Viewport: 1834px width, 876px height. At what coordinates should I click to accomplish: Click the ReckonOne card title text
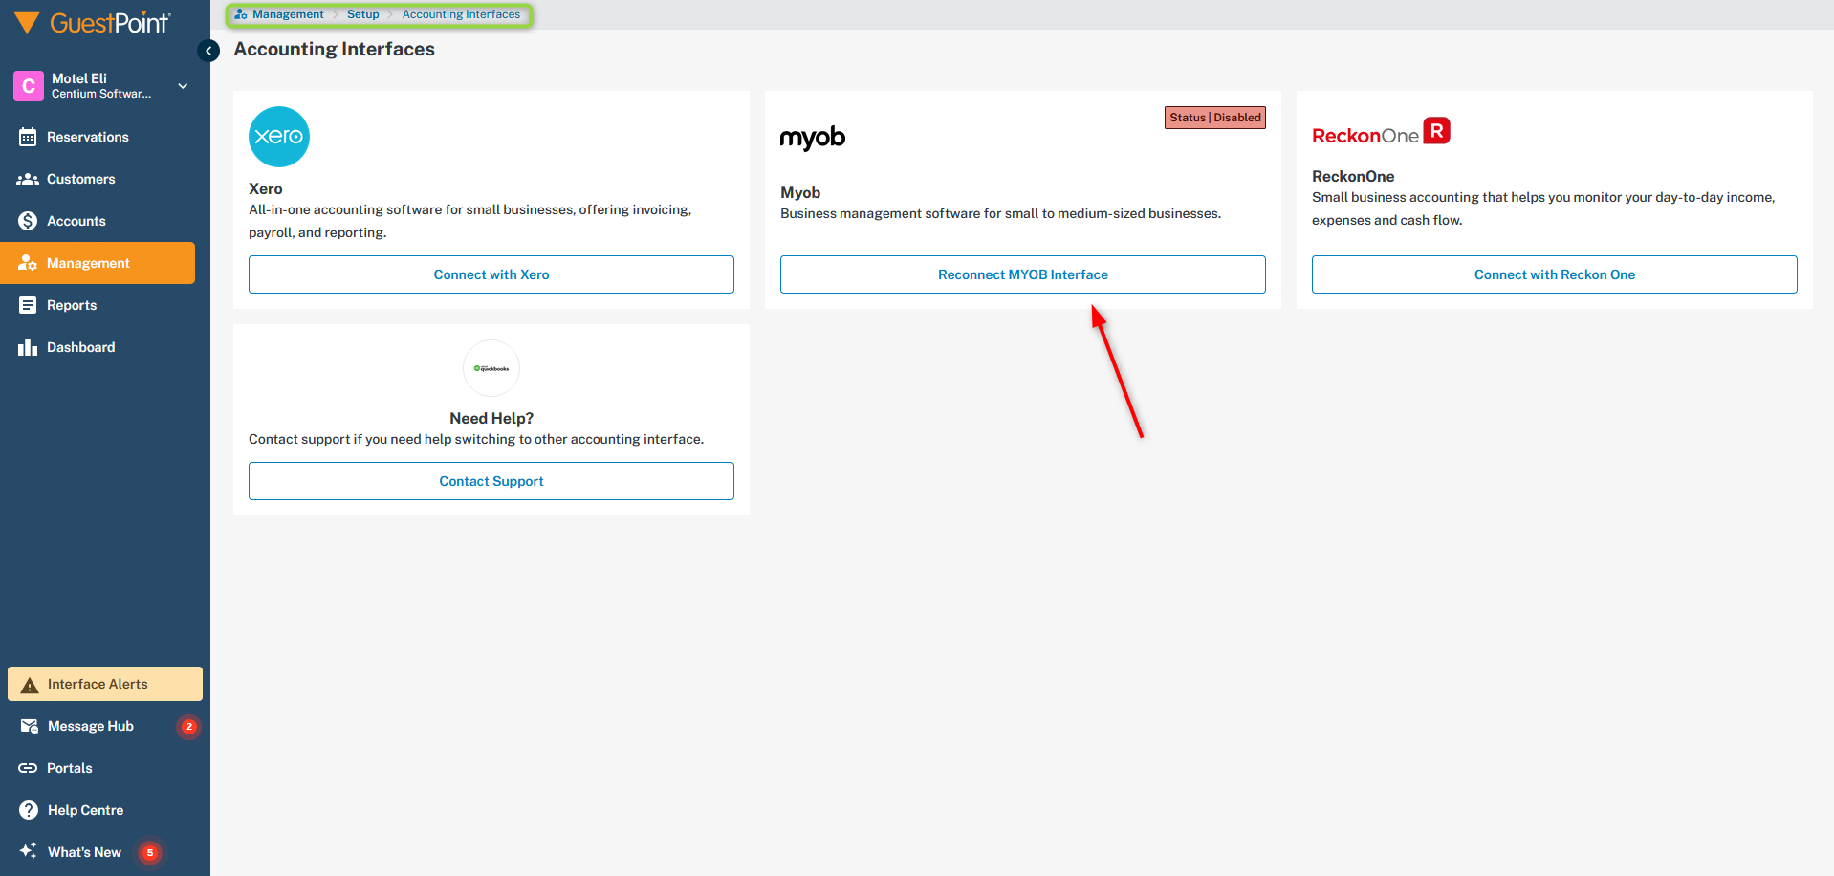[x=1353, y=176]
